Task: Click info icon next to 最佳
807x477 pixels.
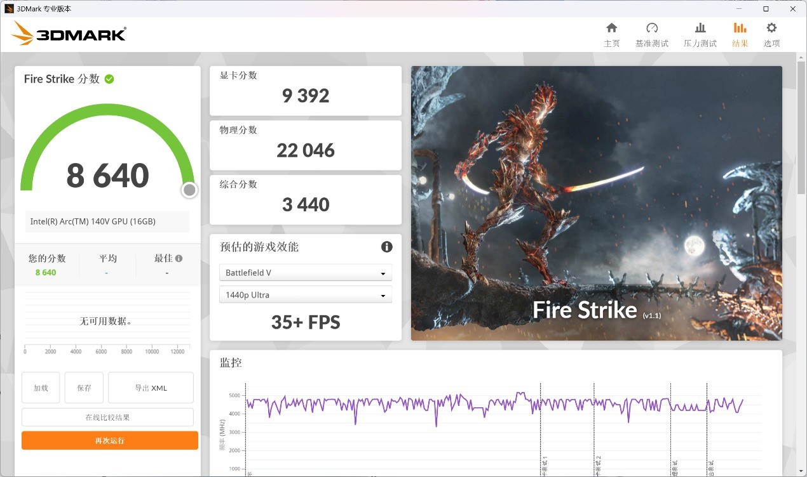Action: 179,258
